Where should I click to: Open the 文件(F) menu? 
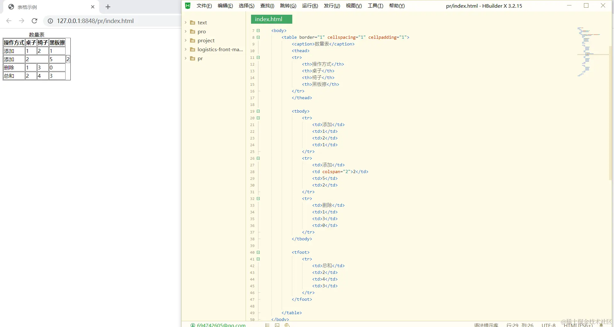tap(204, 6)
